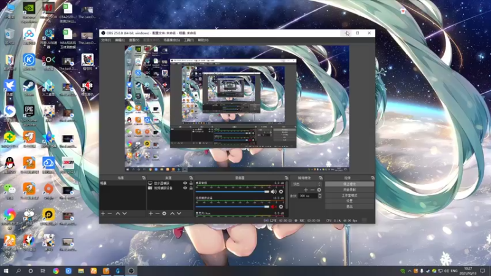
Task: Pop out the Controls dock panel
Action: [373, 178]
